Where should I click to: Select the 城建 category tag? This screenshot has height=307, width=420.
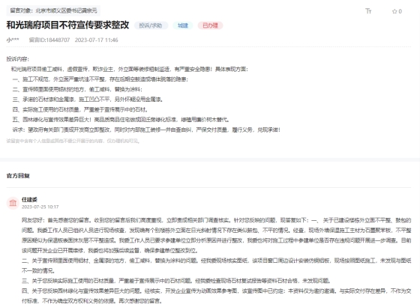coord(183,25)
